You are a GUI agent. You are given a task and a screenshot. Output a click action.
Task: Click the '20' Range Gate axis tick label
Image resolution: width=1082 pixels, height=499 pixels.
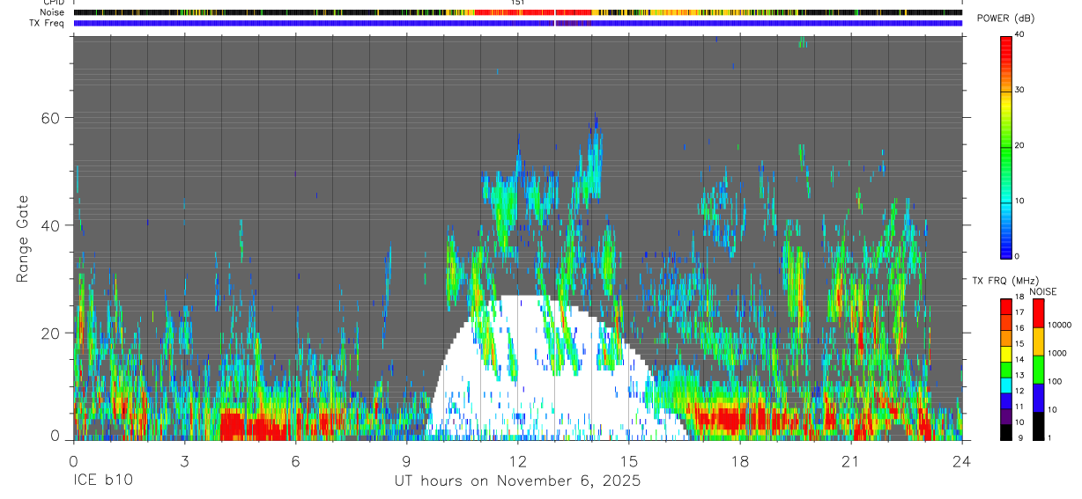coord(51,333)
